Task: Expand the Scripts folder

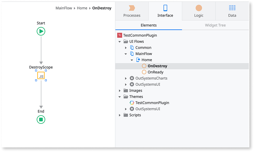Action: click(120, 115)
